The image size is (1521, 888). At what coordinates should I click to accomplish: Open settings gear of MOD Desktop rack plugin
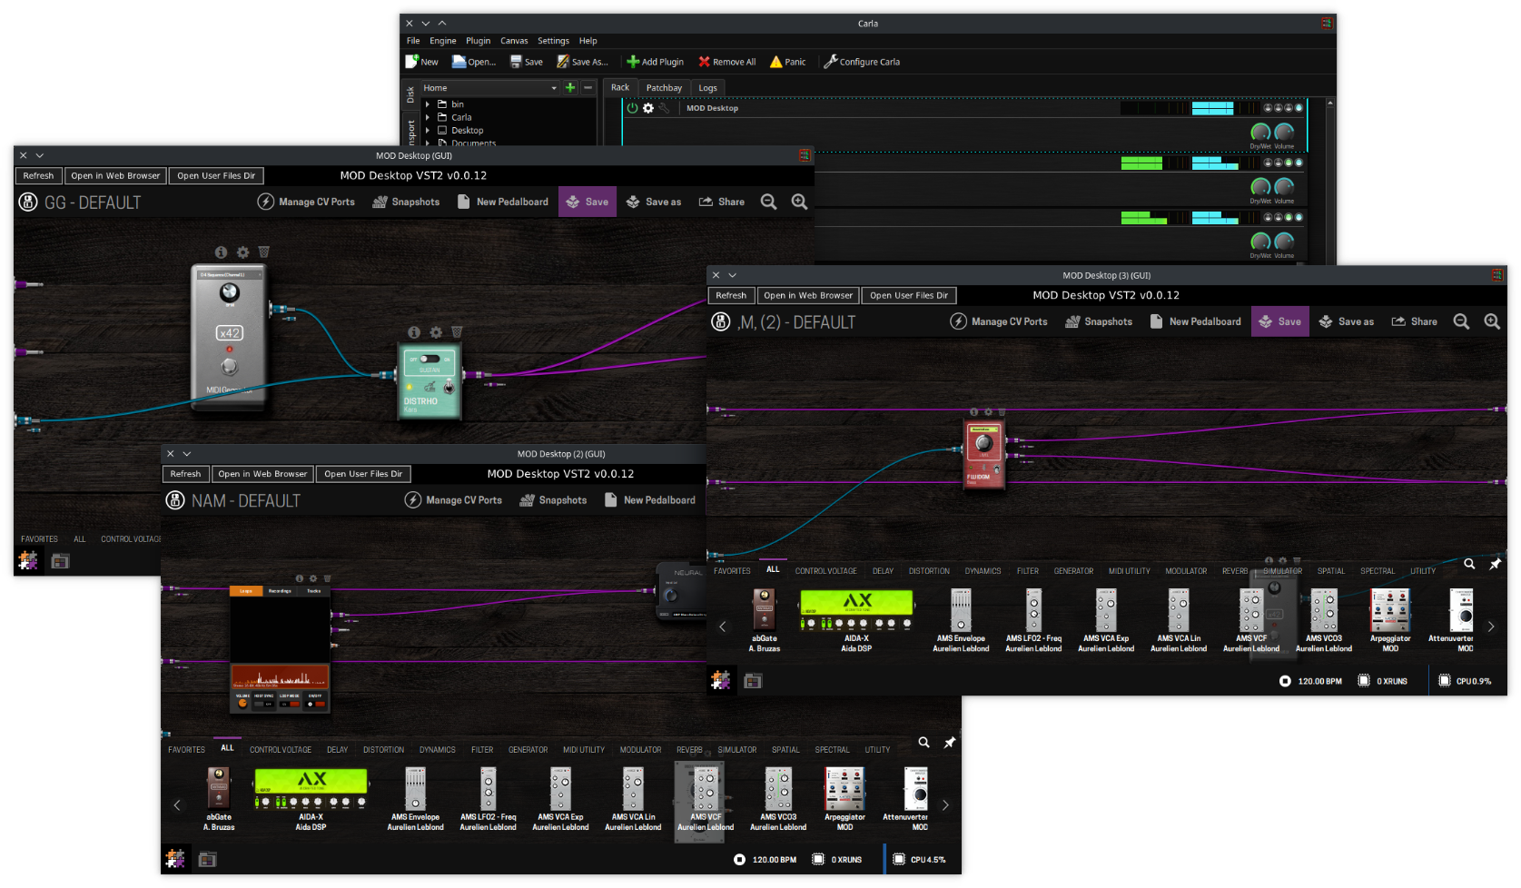tap(648, 108)
